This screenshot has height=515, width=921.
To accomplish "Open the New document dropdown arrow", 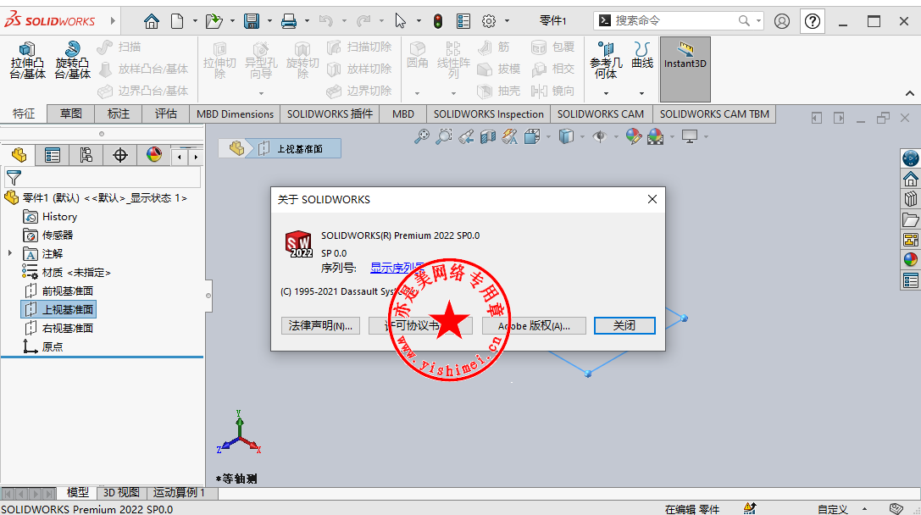I will 195,21.
